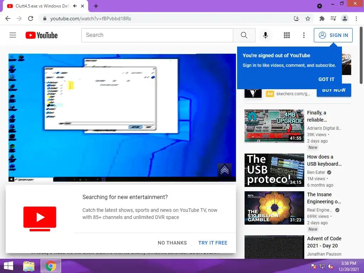
Task: Click the red YouTube TV logo
Action: tap(40, 219)
